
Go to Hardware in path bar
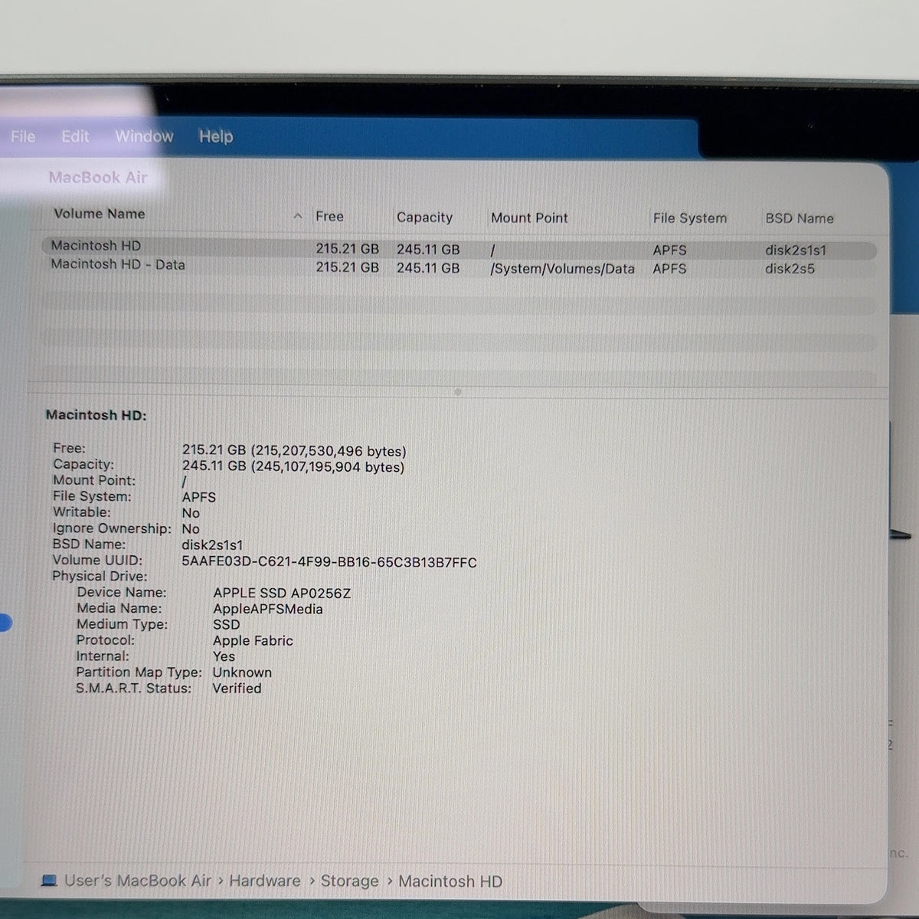[x=265, y=881]
